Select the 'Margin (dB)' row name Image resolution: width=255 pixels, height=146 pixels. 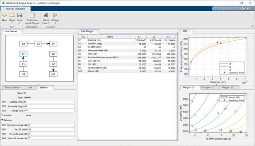(93, 71)
